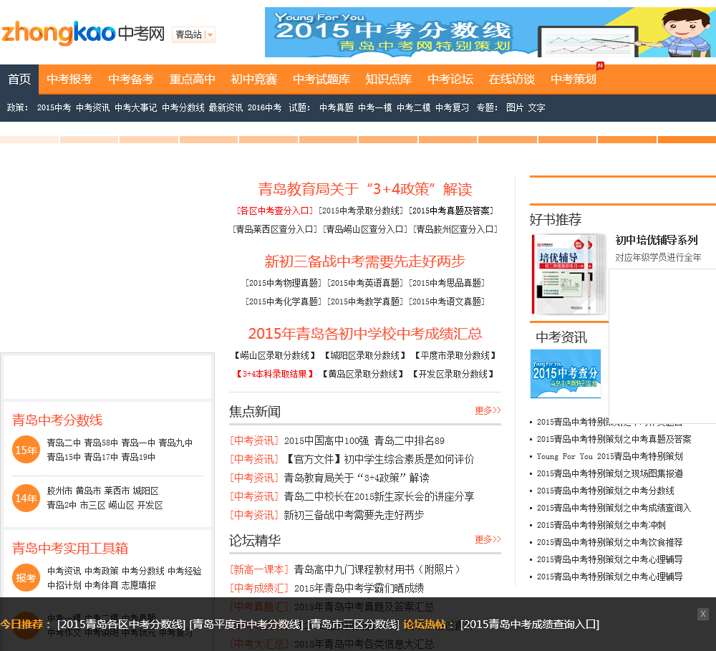Open 青岛市三区分数线 in bottom bar
The height and width of the screenshot is (651, 716).
click(x=353, y=625)
